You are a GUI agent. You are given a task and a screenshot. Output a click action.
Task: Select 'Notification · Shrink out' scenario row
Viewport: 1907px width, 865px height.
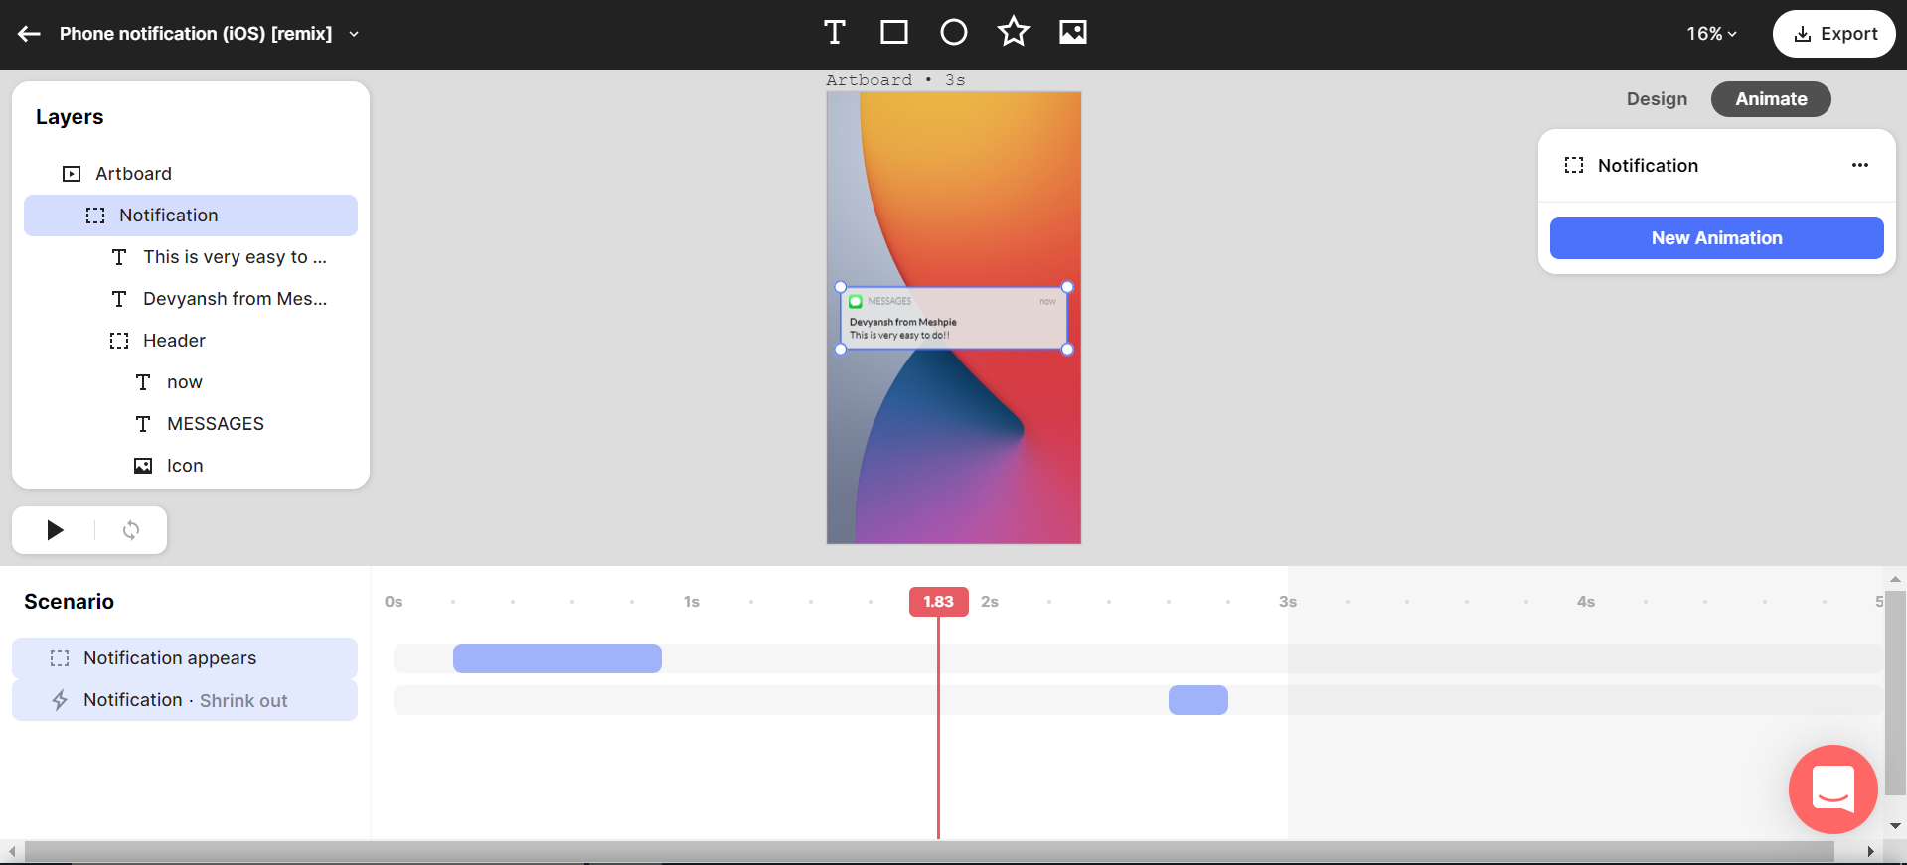click(185, 700)
